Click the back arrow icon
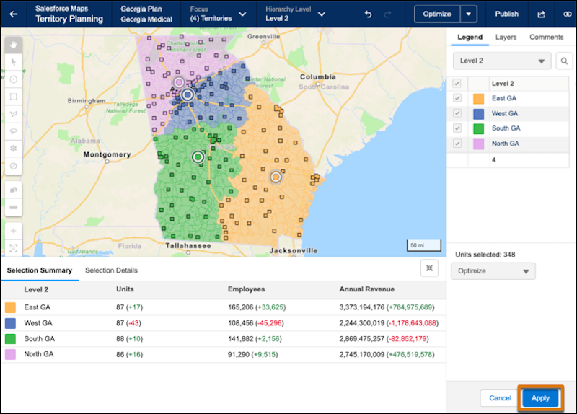 click(x=14, y=14)
